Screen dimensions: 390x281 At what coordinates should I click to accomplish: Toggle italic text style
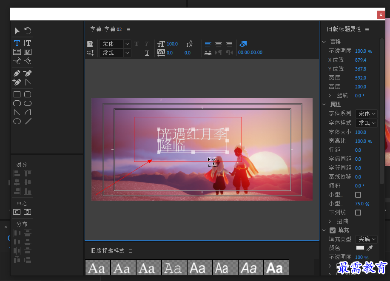click(147, 44)
